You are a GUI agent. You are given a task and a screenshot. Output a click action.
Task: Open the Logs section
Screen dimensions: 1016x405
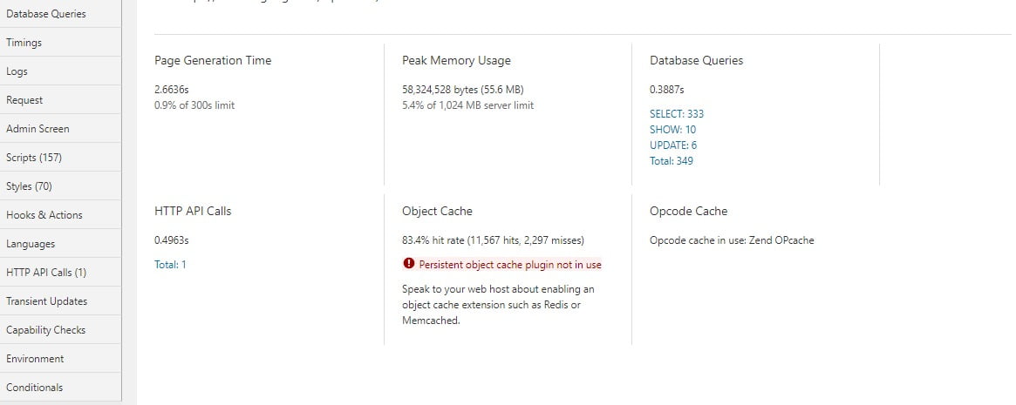[60, 71]
